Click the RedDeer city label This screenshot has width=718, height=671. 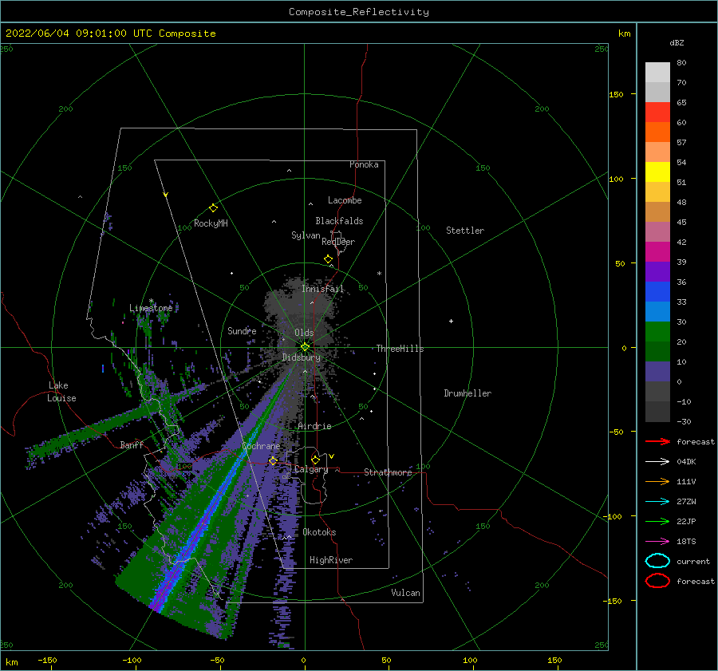point(338,242)
